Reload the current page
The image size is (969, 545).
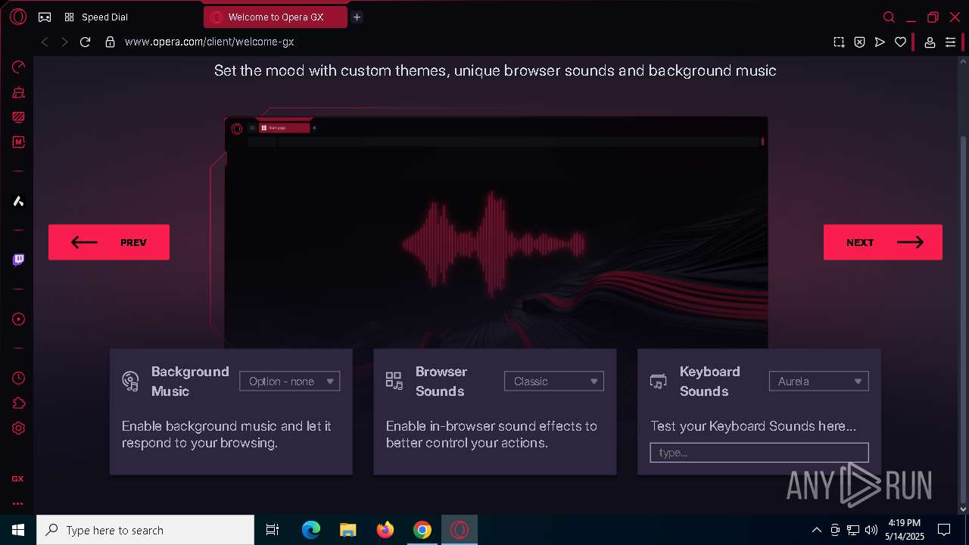coord(85,42)
